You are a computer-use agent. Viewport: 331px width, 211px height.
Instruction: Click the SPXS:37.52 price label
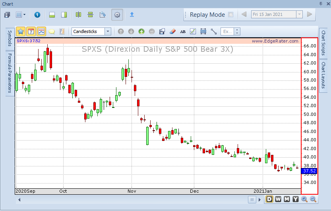click(29, 41)
